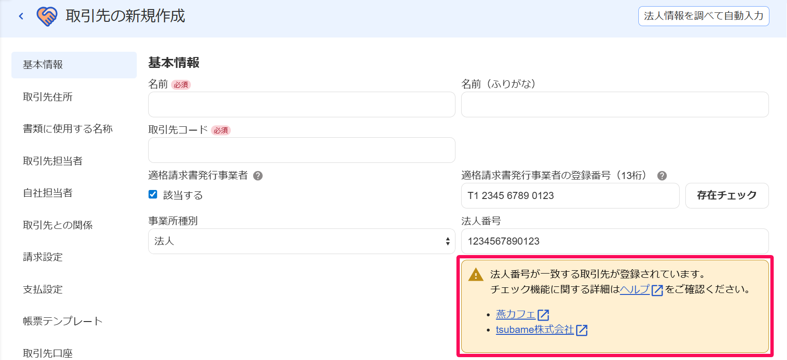
Task: Click external link icon next to ヘルプ
Action: (657, 290)
